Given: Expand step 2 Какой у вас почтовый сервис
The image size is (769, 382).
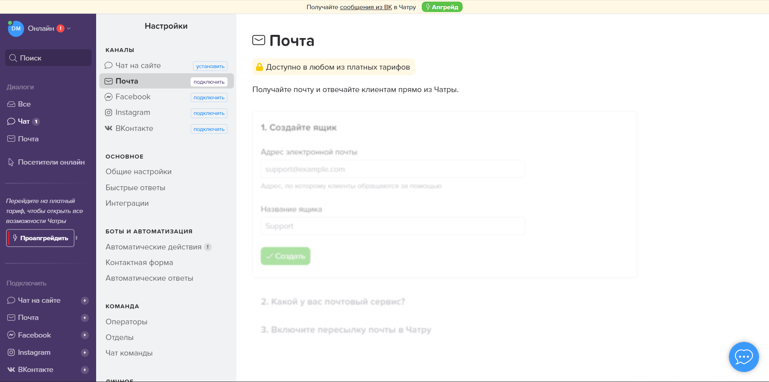Looking at the screenshot, I should tap(333, 302).
